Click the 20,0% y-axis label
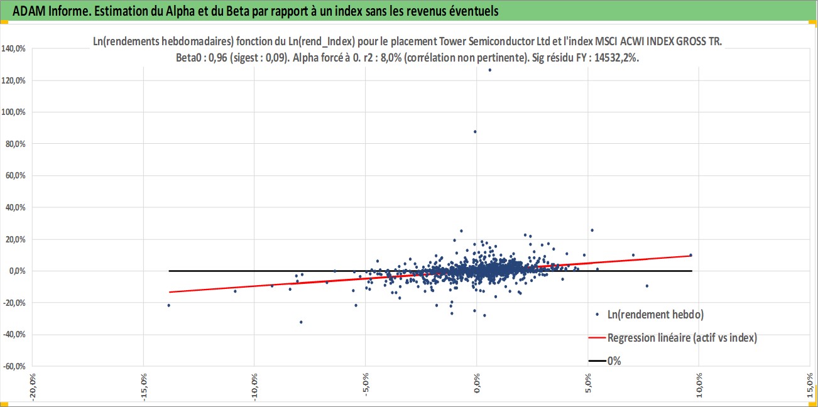 click(15, 239)
